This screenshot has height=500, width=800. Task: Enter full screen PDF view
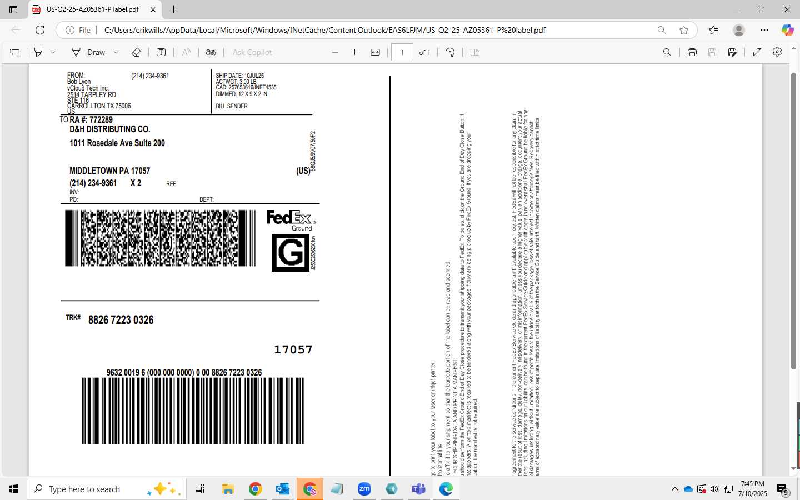[x=757, y=52]
